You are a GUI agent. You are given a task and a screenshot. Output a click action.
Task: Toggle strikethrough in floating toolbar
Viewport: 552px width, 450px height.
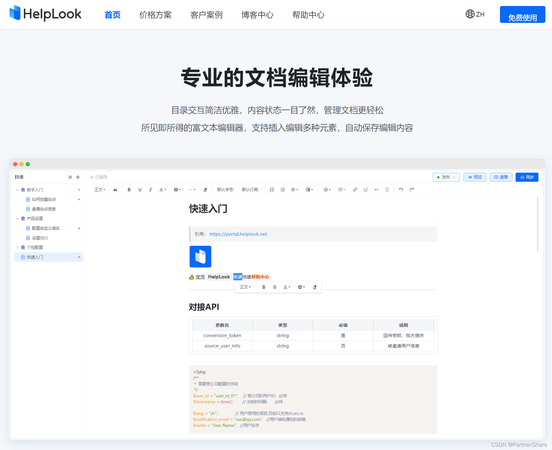[275, 287]
